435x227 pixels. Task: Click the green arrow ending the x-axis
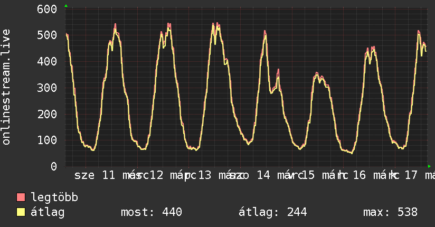click(x=429, y=166)
